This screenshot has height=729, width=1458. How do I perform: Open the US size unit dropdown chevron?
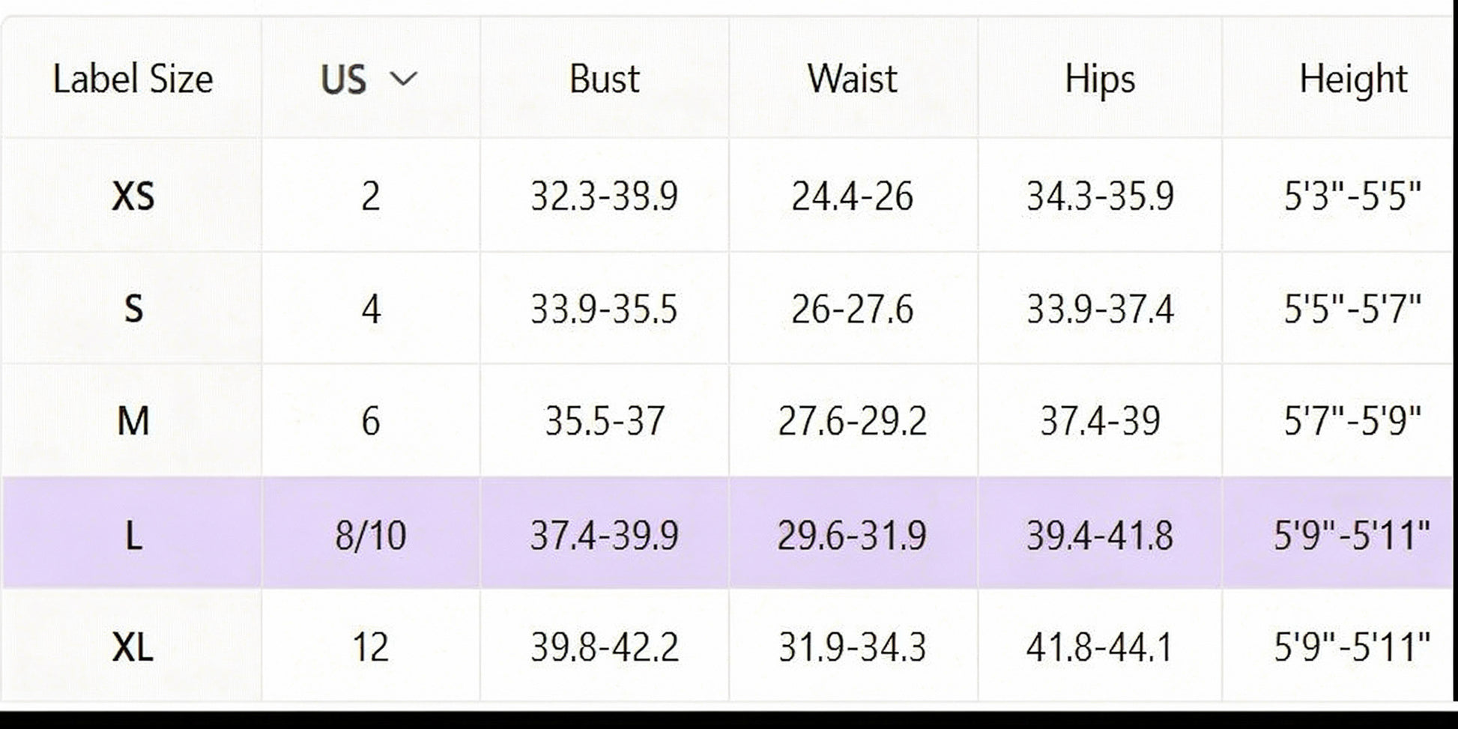[x=404, y=79]
